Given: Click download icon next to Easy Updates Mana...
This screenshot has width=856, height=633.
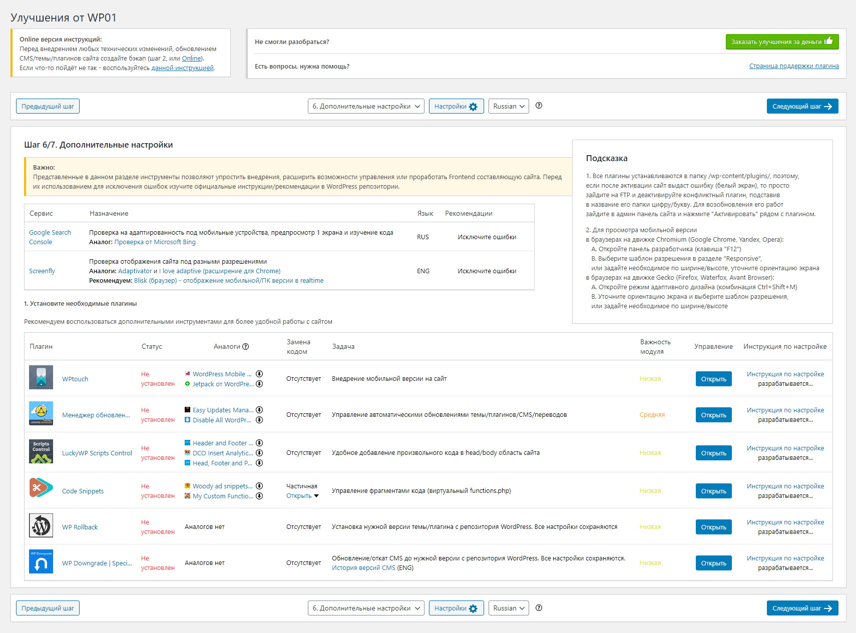Looking at the screenshot, I should click(259, 410).
